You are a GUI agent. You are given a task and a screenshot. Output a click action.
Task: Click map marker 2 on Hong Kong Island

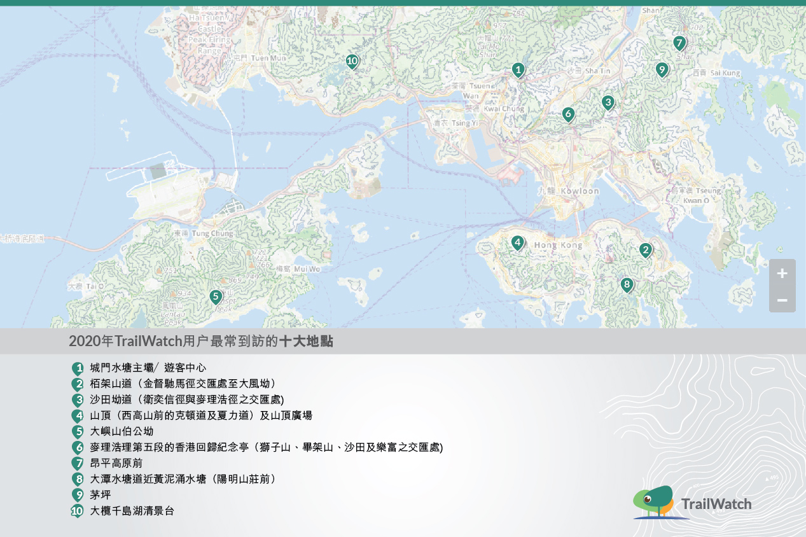[645, 250]
